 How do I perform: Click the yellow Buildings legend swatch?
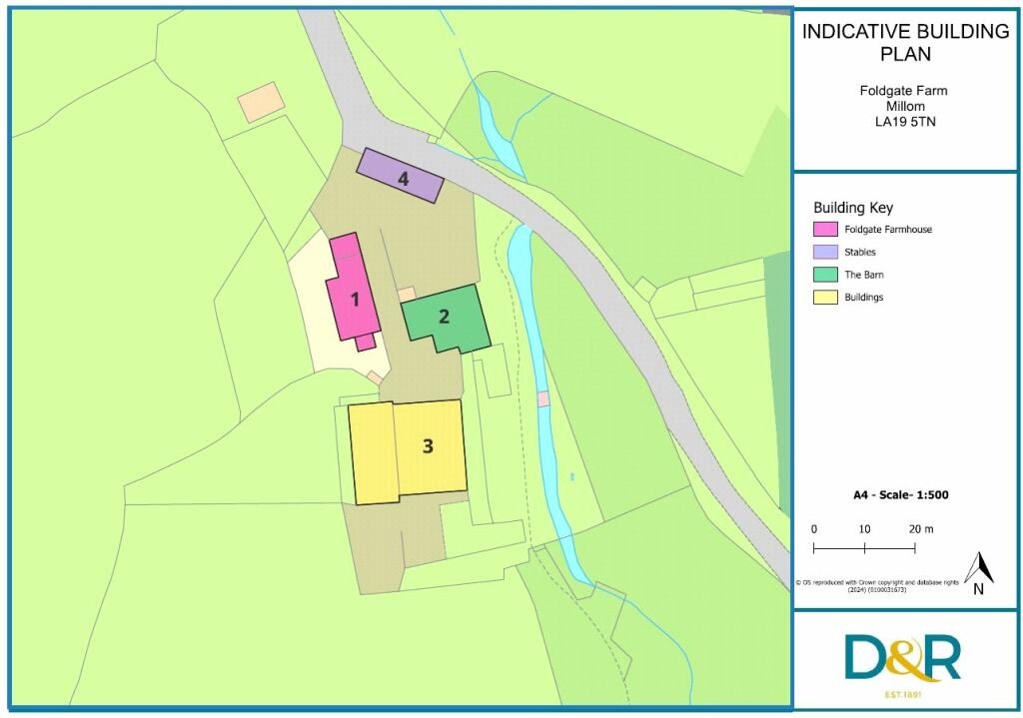click(825, 297)
